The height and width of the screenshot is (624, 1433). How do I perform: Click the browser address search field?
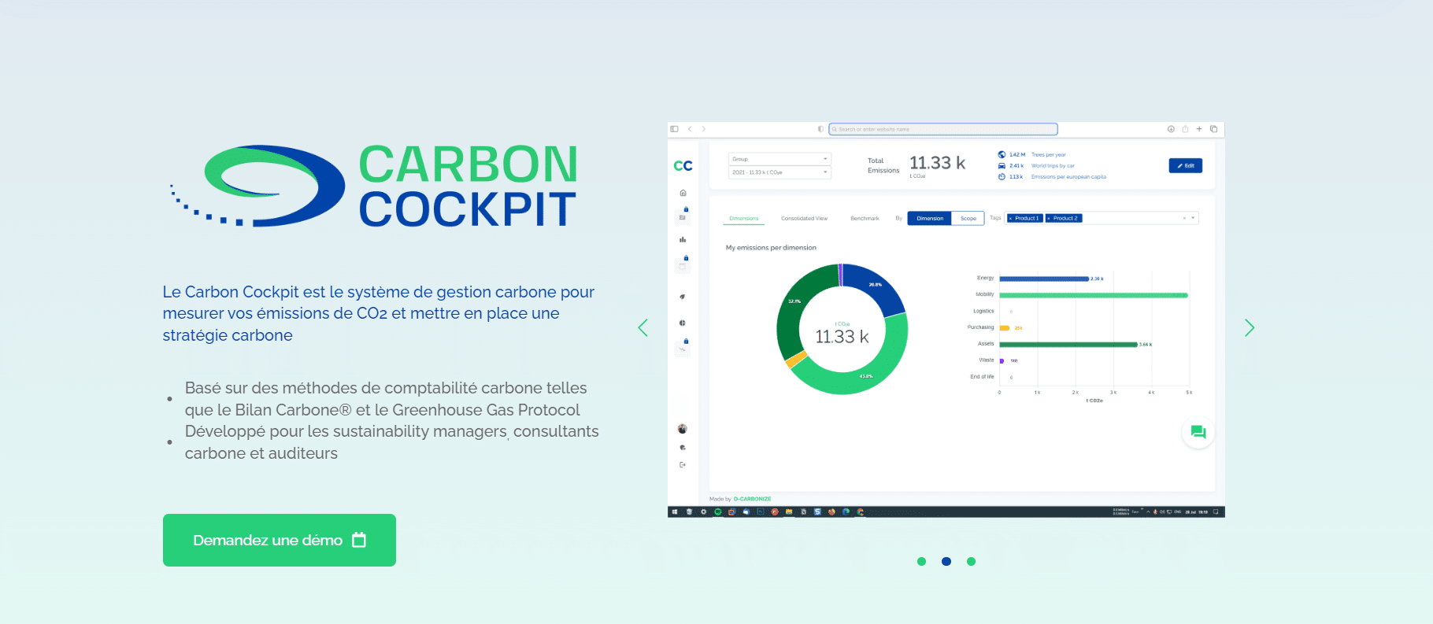[x=942, y=129]
